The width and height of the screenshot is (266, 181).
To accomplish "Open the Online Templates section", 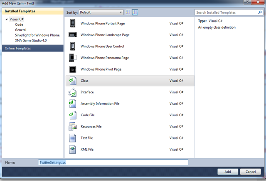I will (x=33, y=48).
